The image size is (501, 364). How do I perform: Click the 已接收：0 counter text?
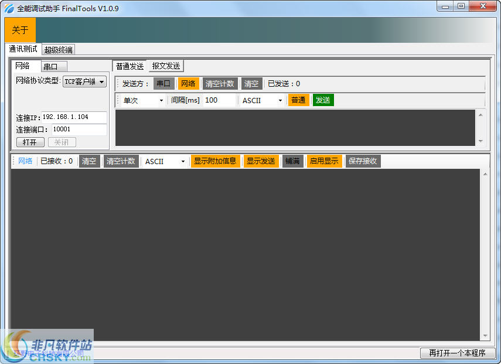click(57, 161)
